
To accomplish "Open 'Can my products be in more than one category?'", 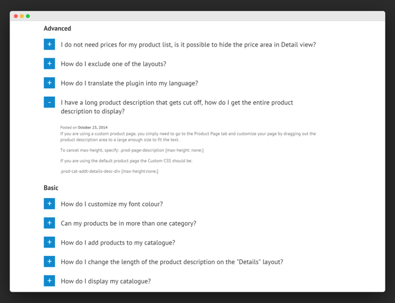I will (x=128, y=223).
